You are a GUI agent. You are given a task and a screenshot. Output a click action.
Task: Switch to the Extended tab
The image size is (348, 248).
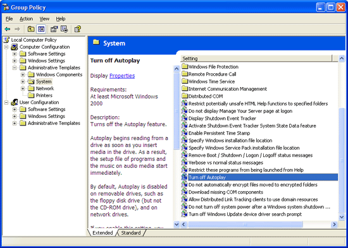click(103, 233)
